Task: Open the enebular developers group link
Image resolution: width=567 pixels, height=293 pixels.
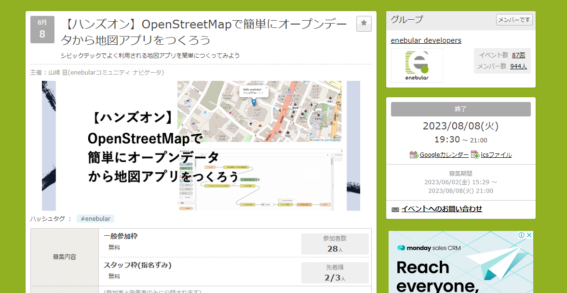Action: click(426, 40)
